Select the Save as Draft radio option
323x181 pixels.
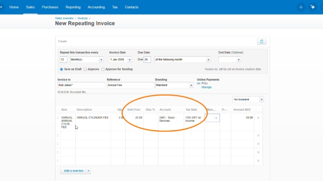(62, 69)
